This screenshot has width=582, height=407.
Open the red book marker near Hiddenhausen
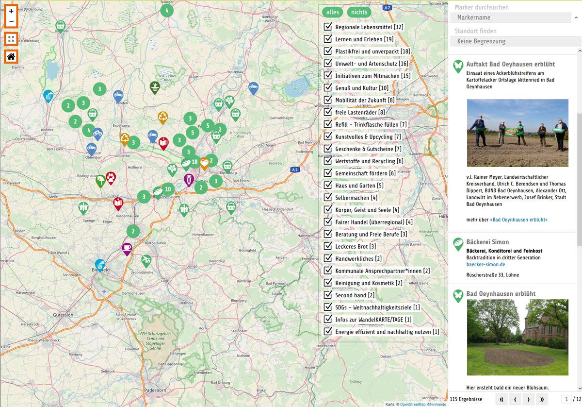pos(118,203)
